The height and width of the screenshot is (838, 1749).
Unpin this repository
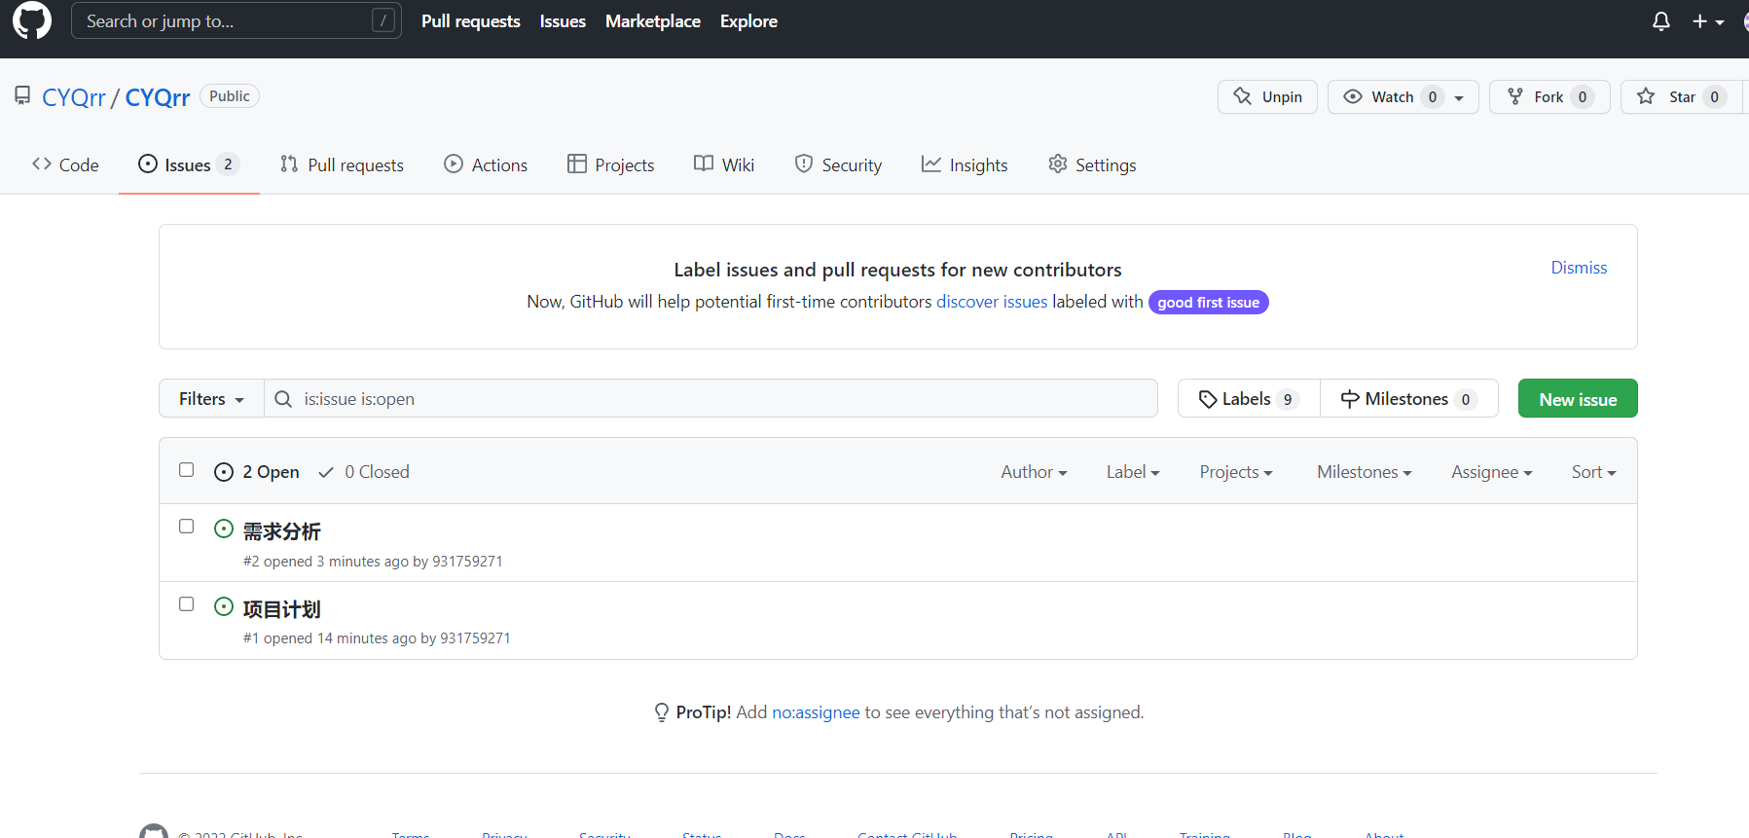pyautogui.click(x=1267, y=96)
